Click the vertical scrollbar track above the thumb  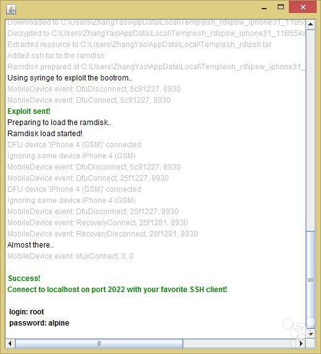click(310, 130)
